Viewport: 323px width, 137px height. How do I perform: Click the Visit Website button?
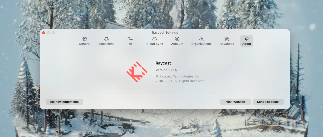click(236, 102)
